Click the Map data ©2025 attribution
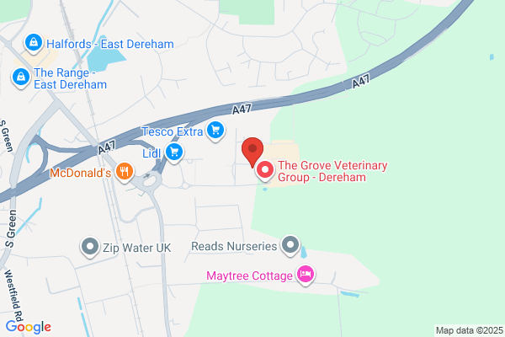Screen dimensions: 505x337 point(470,330)
